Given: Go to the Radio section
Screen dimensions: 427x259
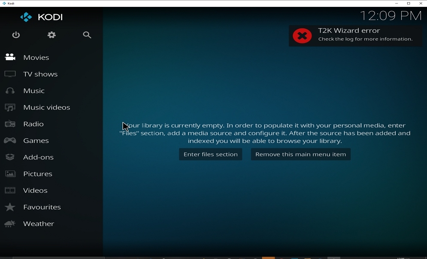Looking at the screenshot, I should point(33,124).
